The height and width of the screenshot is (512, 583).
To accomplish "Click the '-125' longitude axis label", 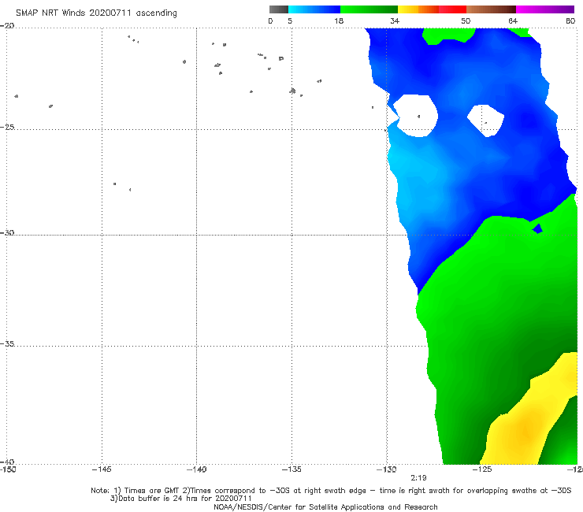I will (482, 469).
